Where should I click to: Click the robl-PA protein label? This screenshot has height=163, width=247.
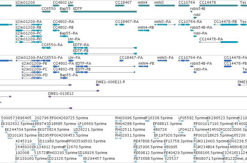pyautogui.click(x=201, y=69)
